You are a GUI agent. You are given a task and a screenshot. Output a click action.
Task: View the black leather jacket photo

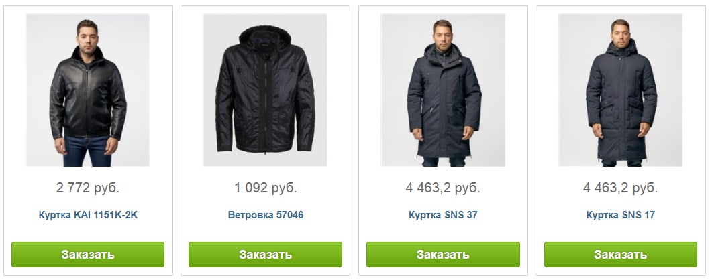(88, 90)
